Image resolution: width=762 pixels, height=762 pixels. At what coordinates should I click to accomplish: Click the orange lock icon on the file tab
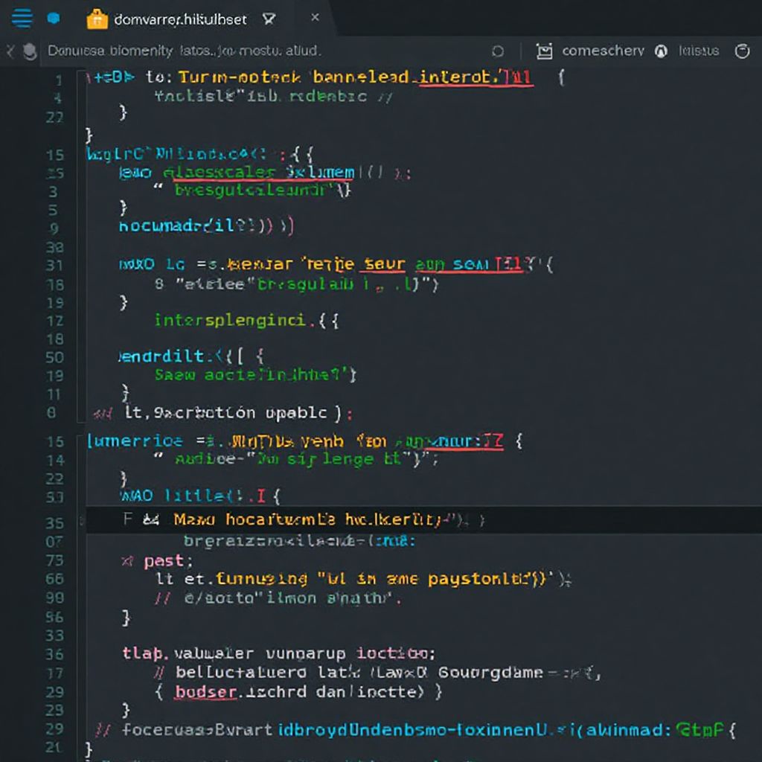pos(97,19)
